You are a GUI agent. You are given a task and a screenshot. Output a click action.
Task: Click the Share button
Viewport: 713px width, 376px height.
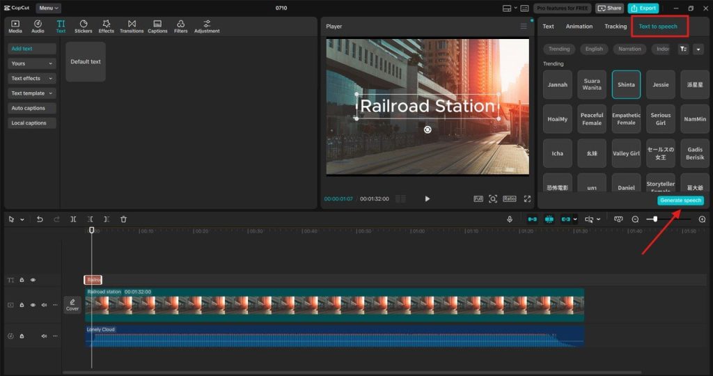tap(609, 8)
